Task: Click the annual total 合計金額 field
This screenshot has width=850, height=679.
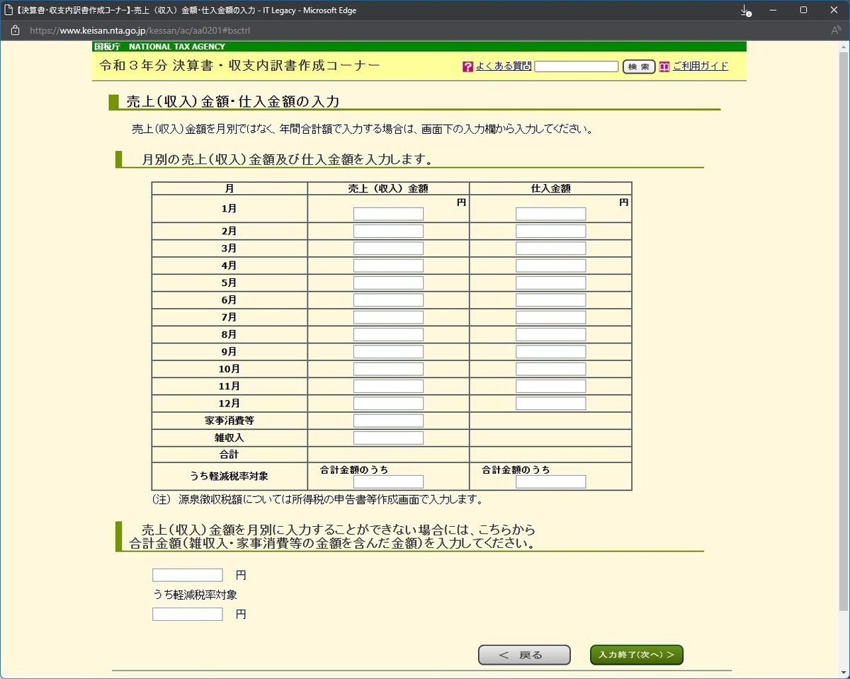Action: 188,575
